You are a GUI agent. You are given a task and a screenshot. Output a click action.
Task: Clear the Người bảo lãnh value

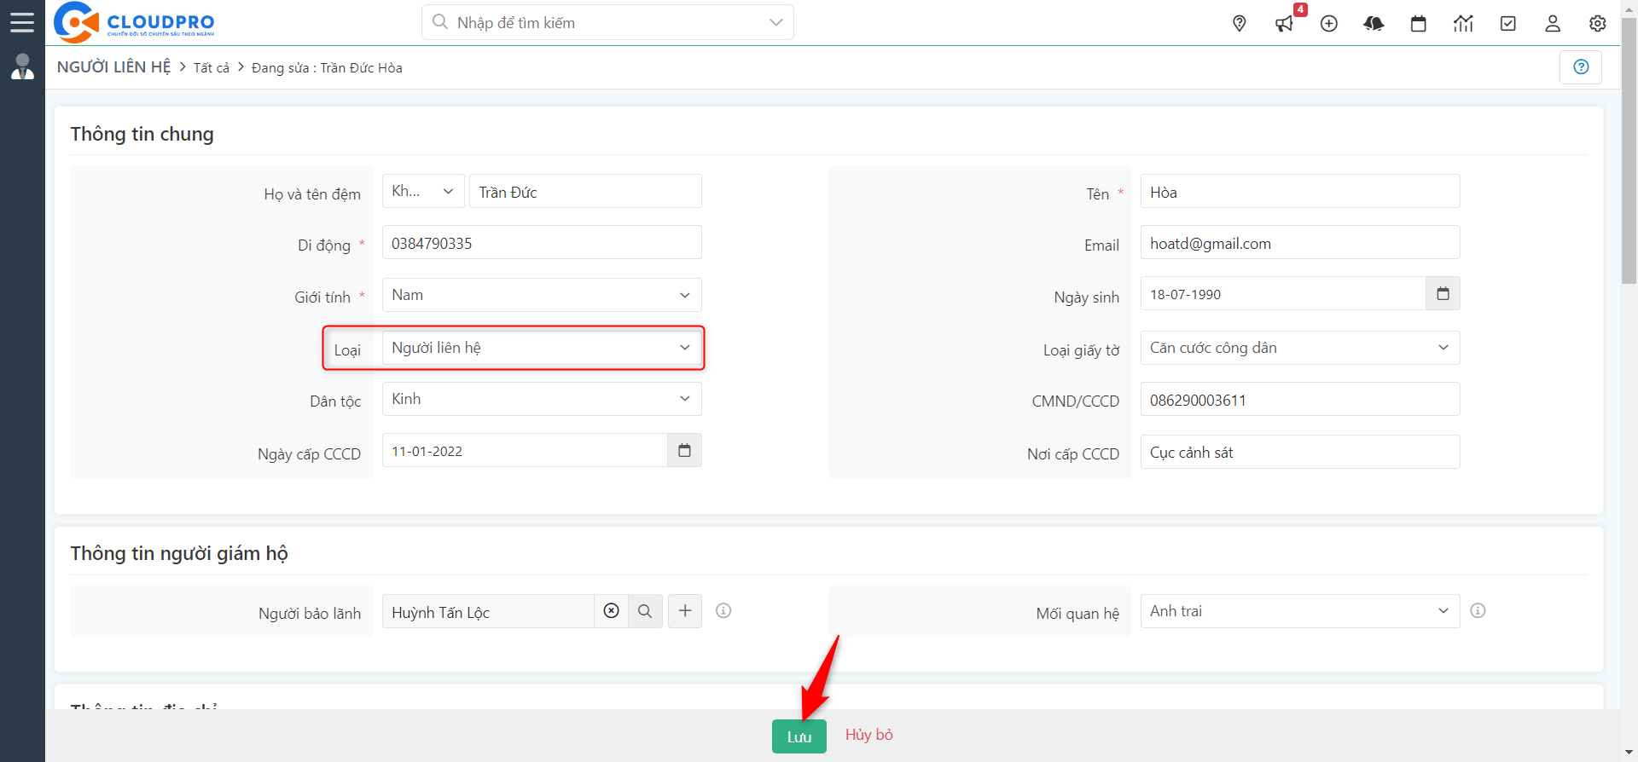click(x=611, y=611)
